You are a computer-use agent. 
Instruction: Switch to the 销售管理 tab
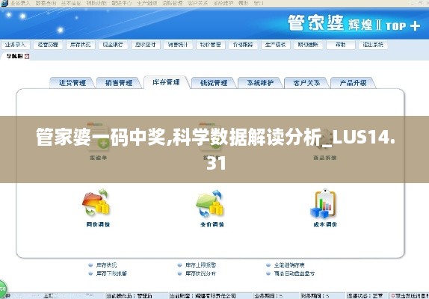click(119, 83)
